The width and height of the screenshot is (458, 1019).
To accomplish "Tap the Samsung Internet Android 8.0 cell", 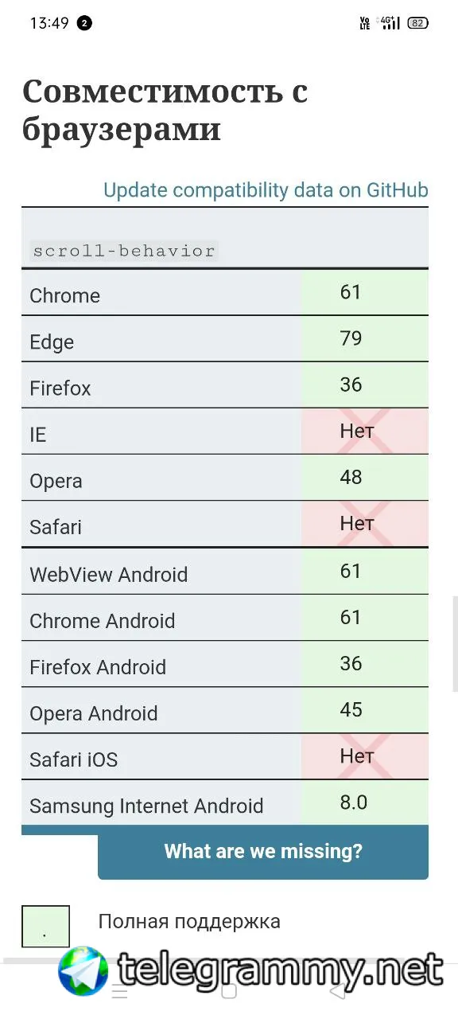I will (x=365, y=802).
